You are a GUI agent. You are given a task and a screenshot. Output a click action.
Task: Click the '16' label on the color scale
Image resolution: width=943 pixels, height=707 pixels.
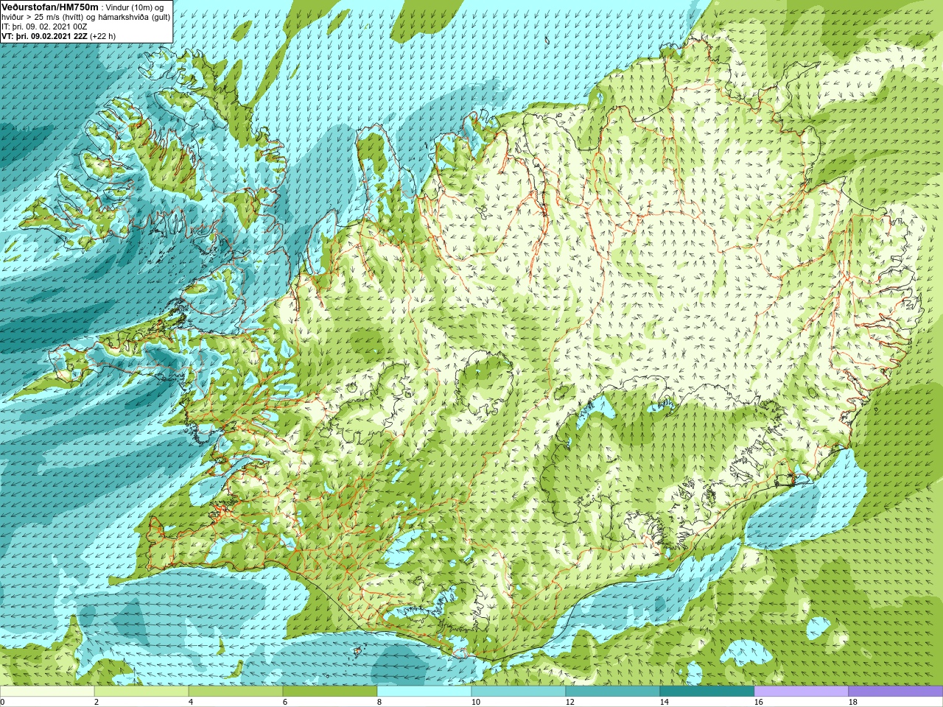[758, 702]
